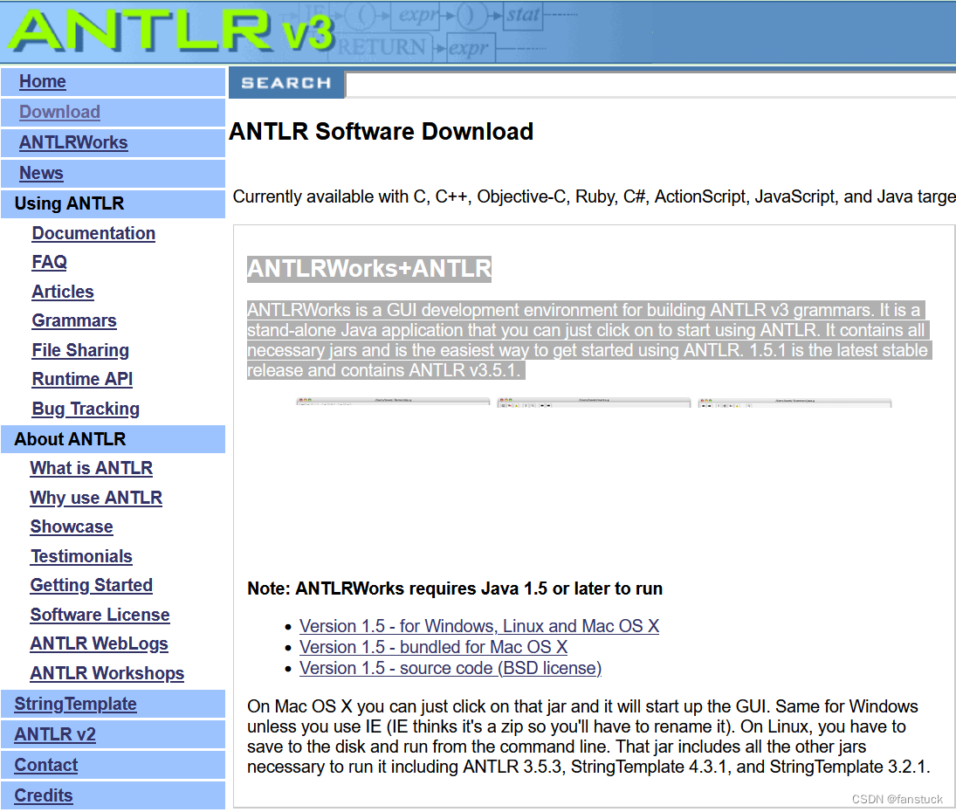Navigate to the Home page
The width and height of the screenshot is (956, 812).
[x=43, y=81]
